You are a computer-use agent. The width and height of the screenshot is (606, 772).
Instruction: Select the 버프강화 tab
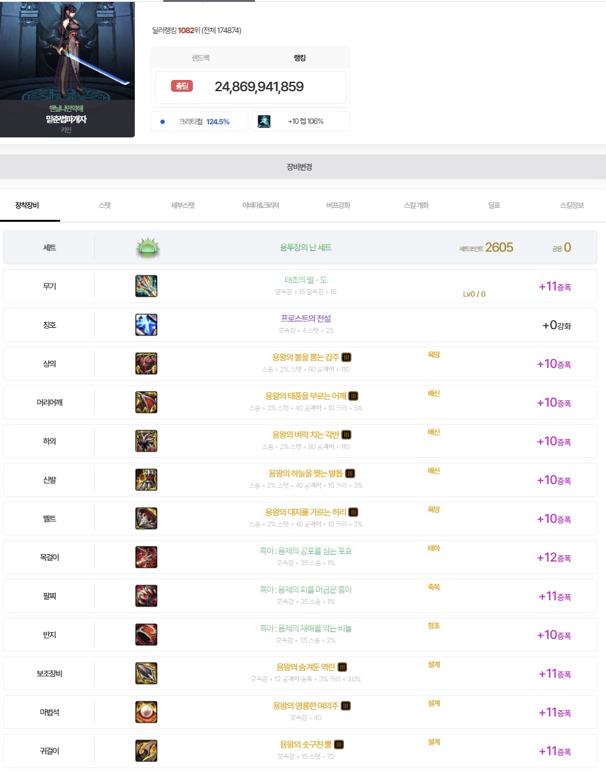(338, 205)
